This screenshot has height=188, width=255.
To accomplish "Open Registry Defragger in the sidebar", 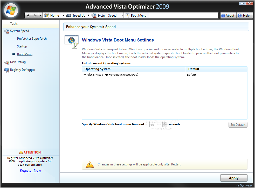I will pos(23,70).
